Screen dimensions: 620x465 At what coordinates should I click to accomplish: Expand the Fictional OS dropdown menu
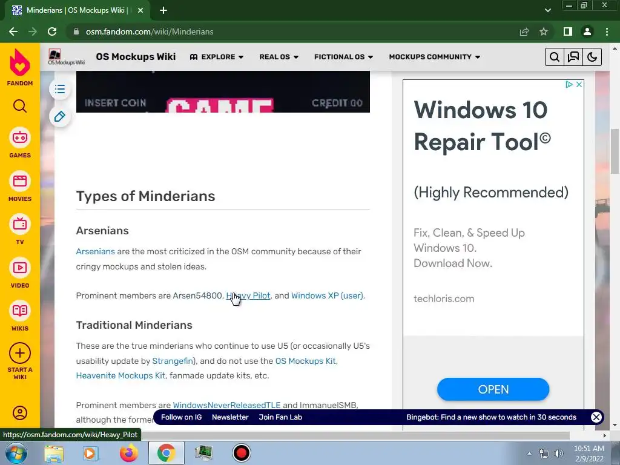(343, 57)
